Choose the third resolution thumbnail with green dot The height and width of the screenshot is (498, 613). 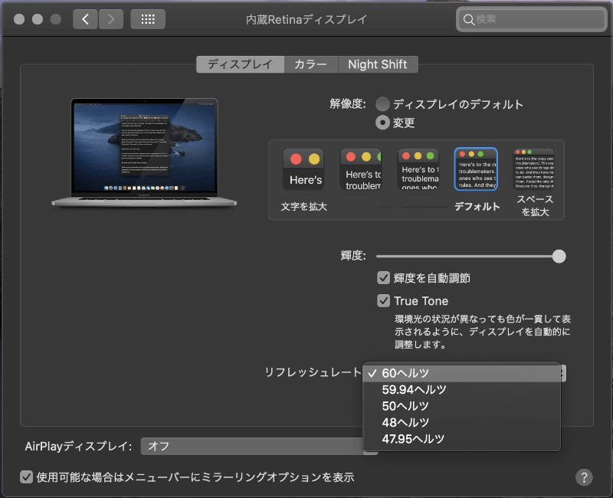pyautogui.click(x=418, y=169)
